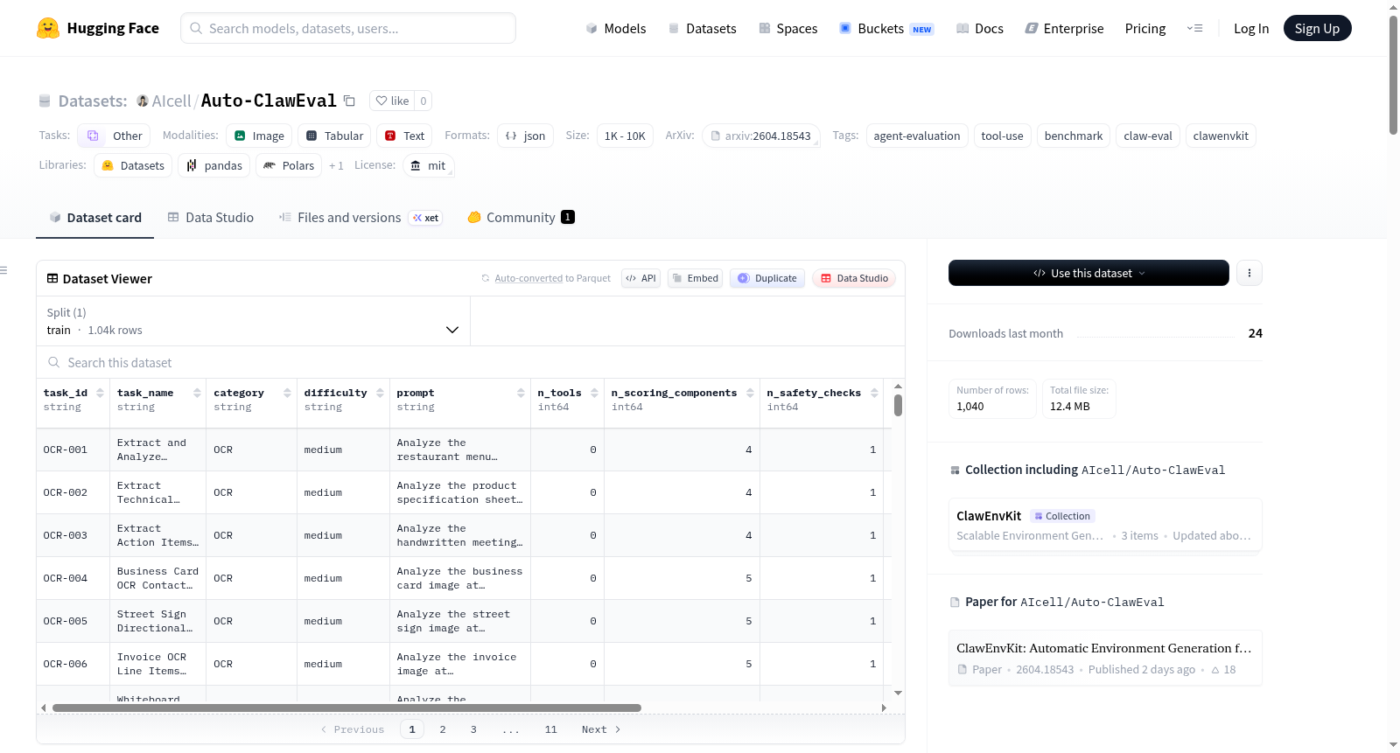Screen dimensions: 1400x753
Task: Open the Pricing page
Action: (x=1145, y=28)
